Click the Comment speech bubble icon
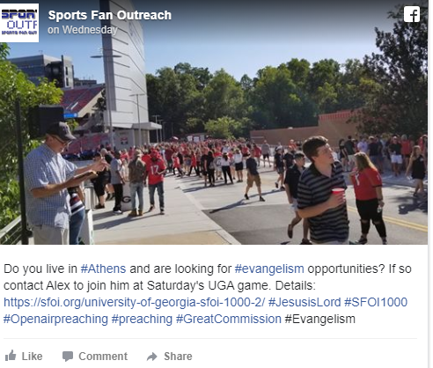The image size is (433, 368). pos(68,357)
